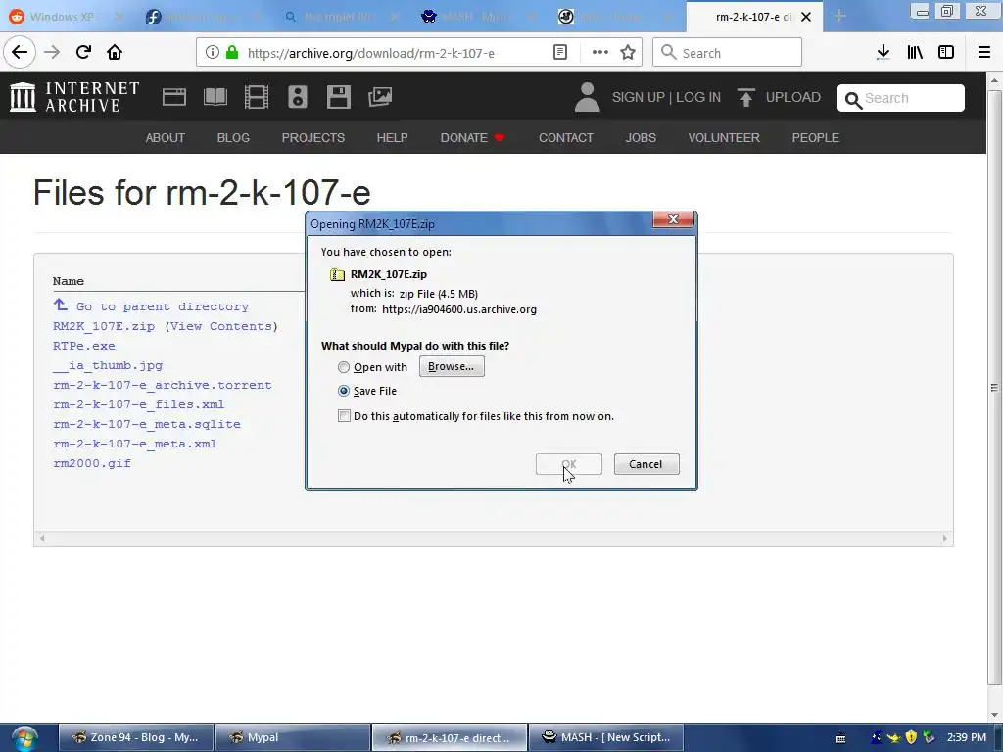This screenshot has height=752, width=1003.
Task: Click the Internet Archive Search box
Action: [901, 98]
